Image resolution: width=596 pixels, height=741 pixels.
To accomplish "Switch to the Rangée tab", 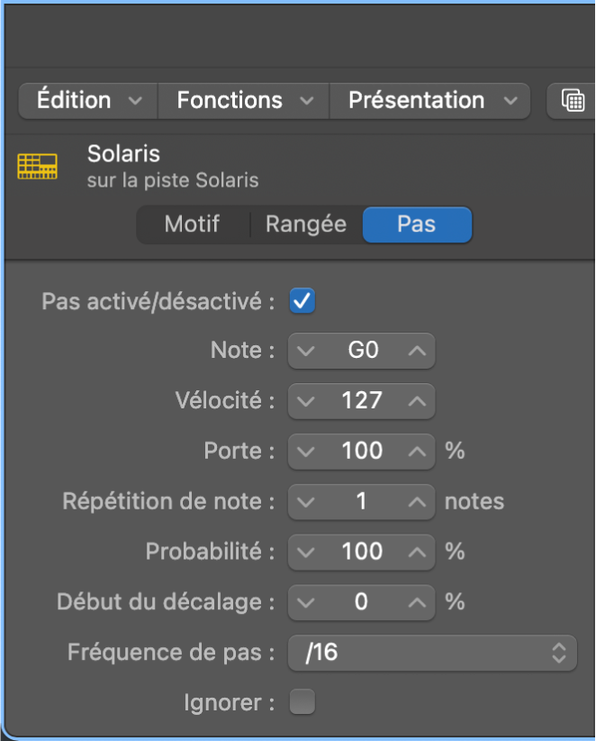I will click(306, 224).
